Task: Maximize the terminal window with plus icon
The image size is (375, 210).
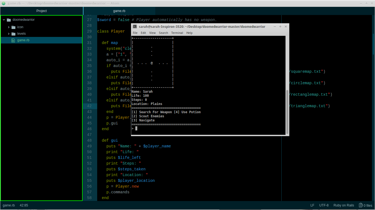Action: [280, 27]
